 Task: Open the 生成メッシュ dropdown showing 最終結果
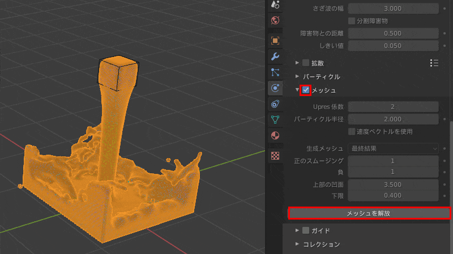(x=393, y=148)
